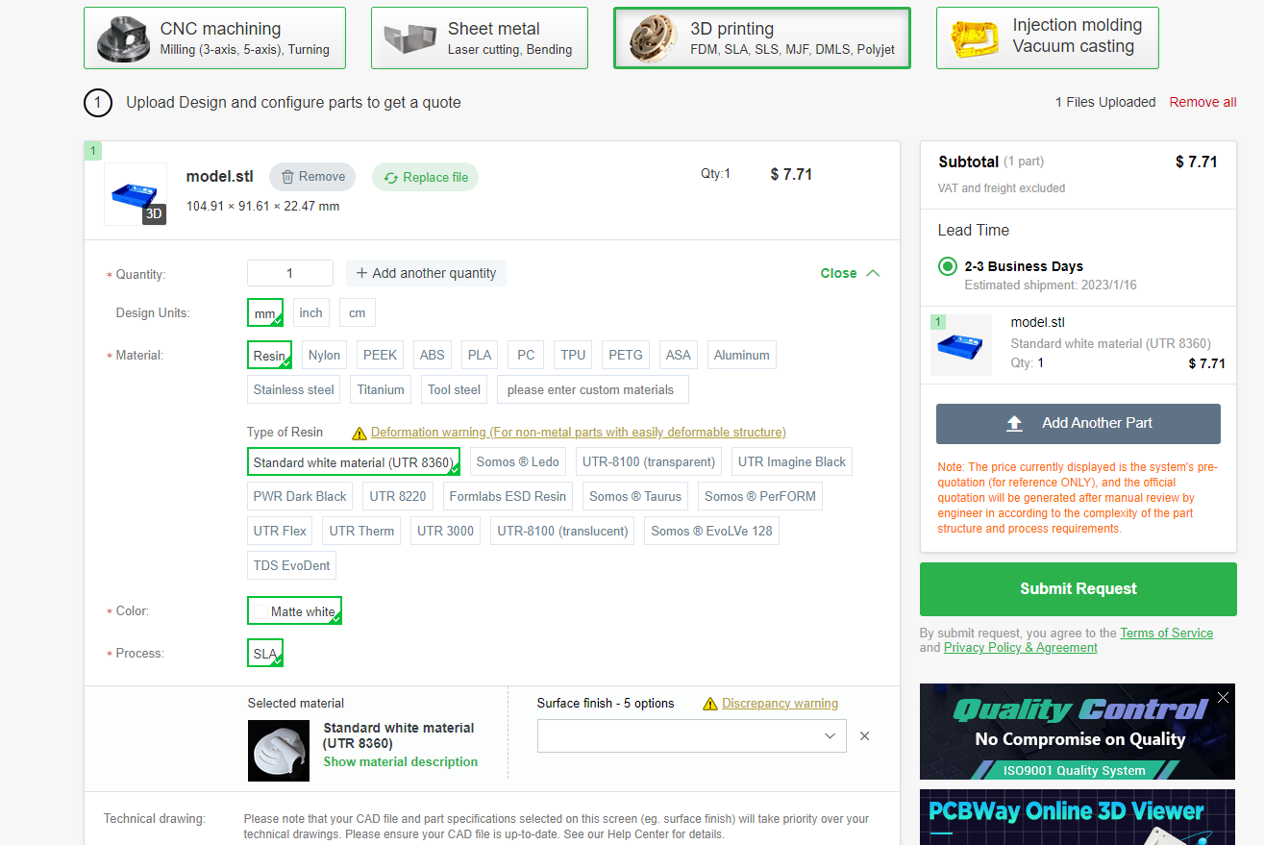Open the Deformation warning link
The image size is (1264, 845).
[579, 433]
